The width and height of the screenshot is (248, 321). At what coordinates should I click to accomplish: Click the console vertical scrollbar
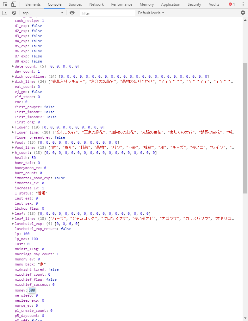coord(245,127)
